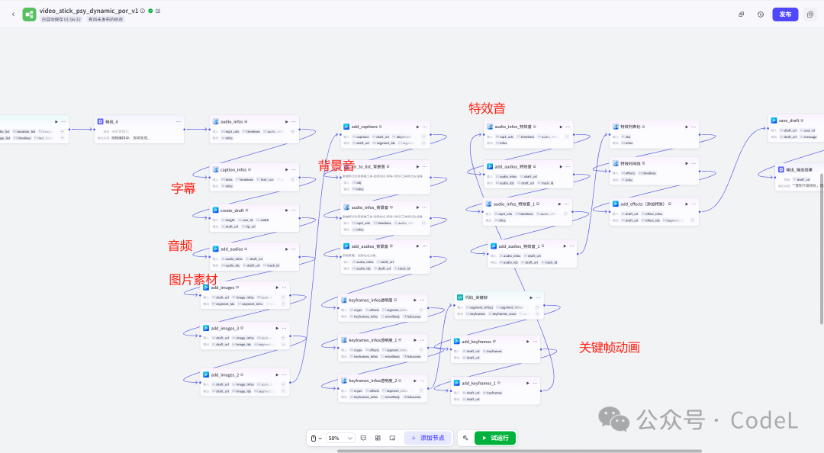
Task: Open the 58% zoom dropdown
Action: click(340, 439)
